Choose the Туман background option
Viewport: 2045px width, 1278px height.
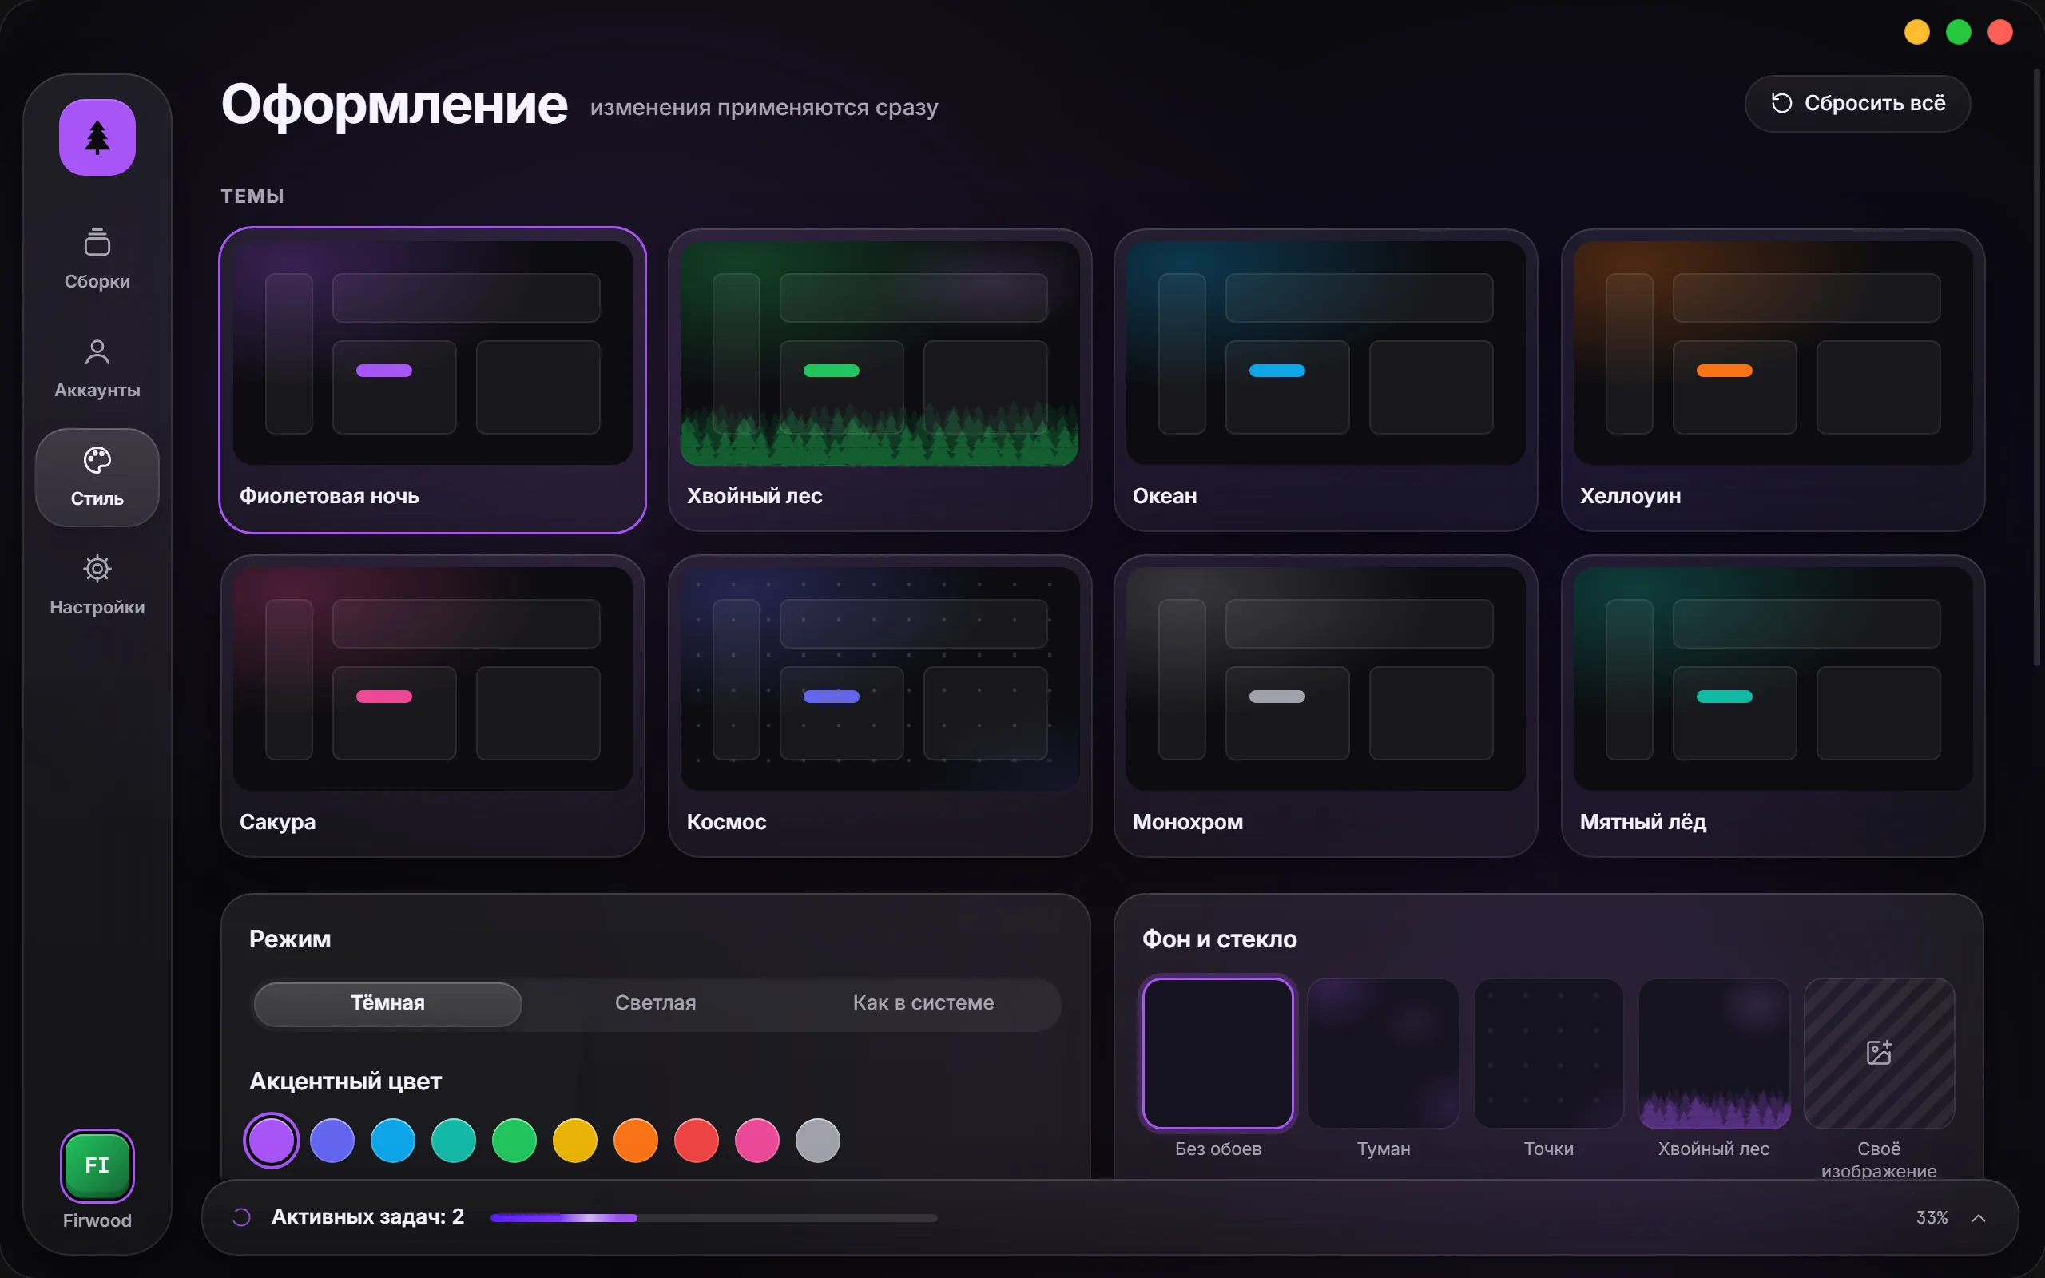pos(1384,1054)
